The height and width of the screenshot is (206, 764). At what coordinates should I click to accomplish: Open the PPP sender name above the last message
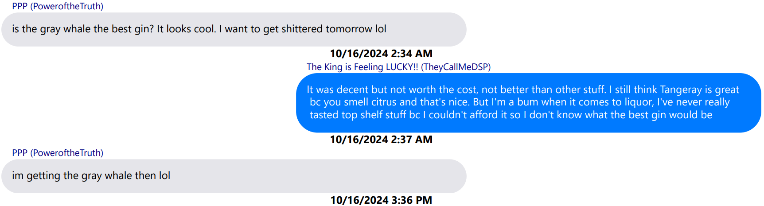pos(58,153)
